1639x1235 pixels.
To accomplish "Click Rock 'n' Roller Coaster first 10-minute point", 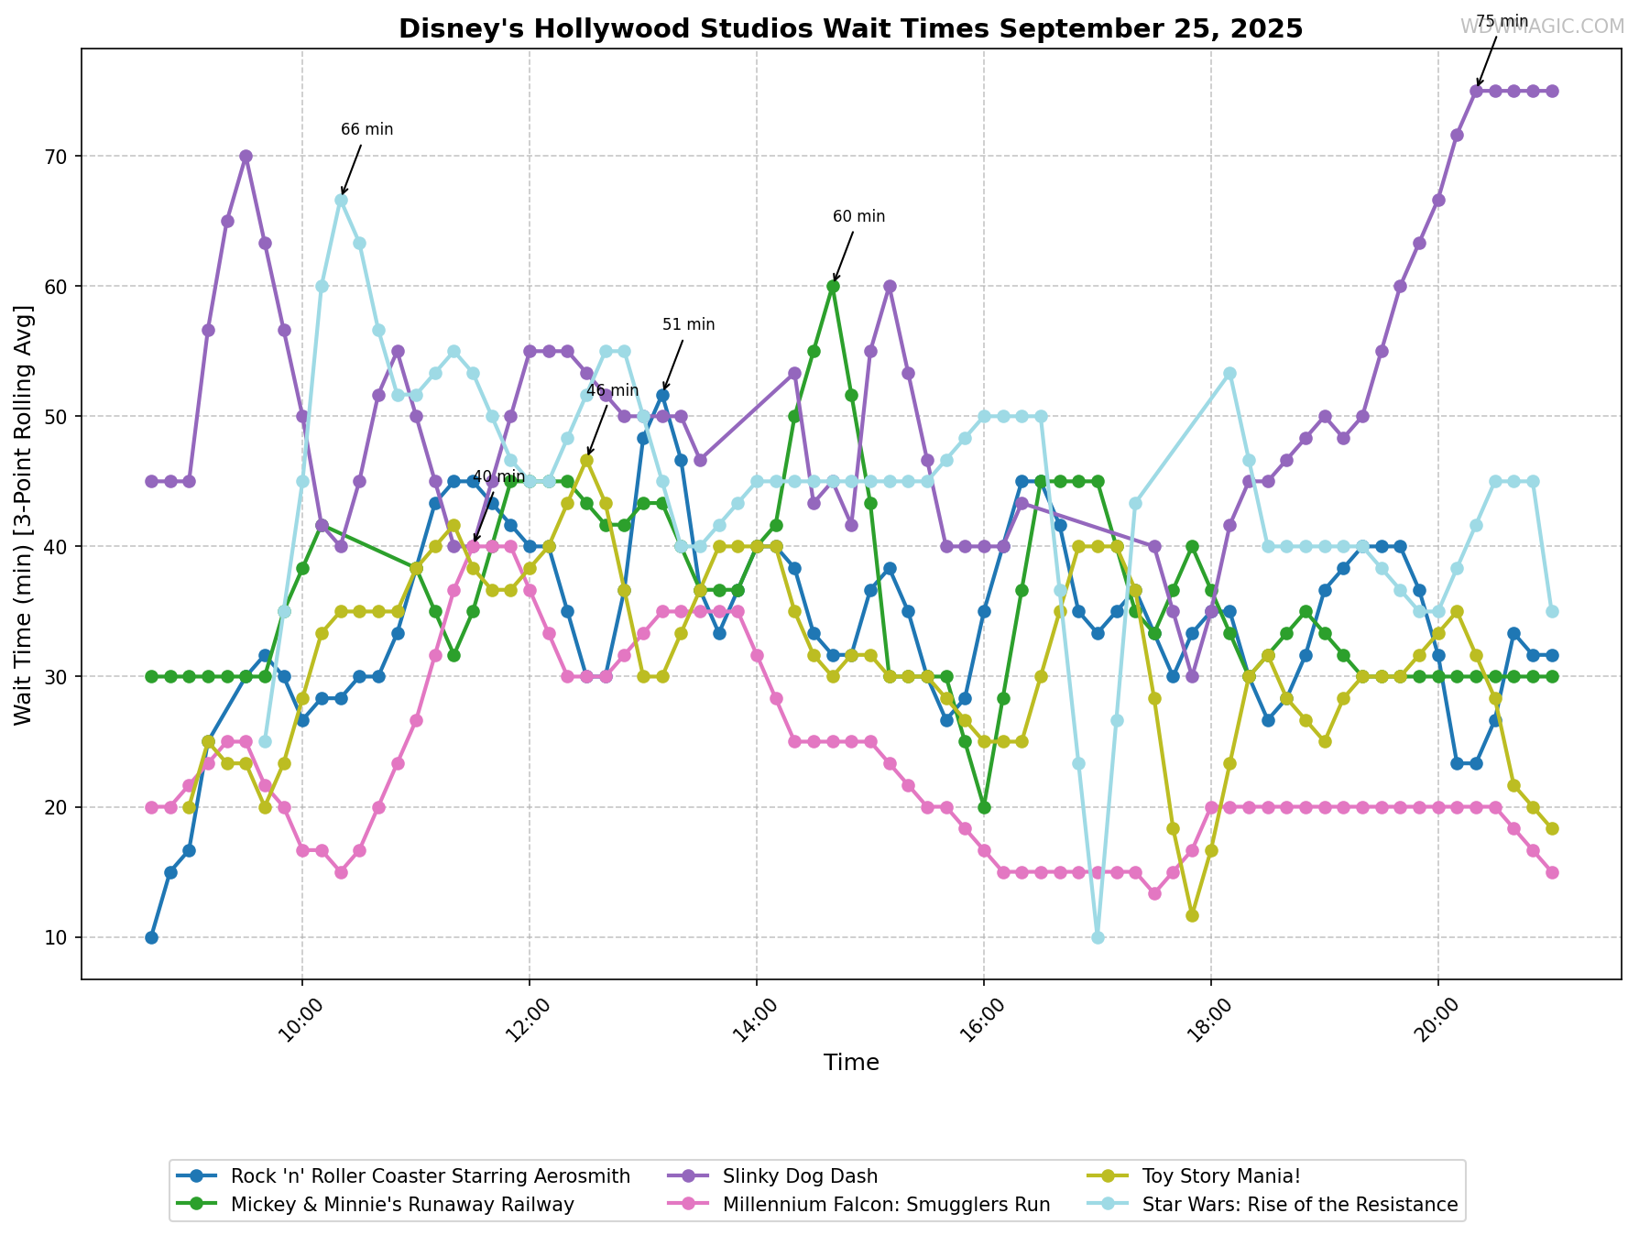I will [151, 937].
